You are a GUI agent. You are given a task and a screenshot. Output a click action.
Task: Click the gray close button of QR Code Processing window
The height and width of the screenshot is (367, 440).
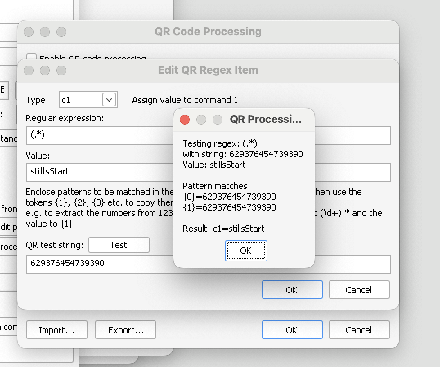coord(29,32)
